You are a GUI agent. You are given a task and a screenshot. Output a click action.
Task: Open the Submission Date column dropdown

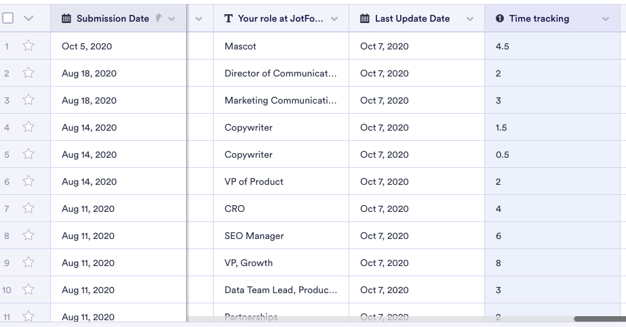click(x=172, y=19)
